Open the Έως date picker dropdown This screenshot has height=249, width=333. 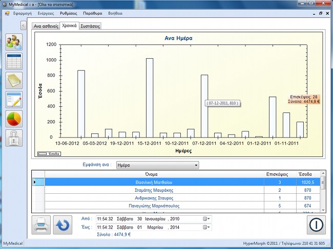[x=206, y=227]
